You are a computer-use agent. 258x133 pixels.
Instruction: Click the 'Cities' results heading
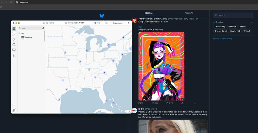[22, 34]
